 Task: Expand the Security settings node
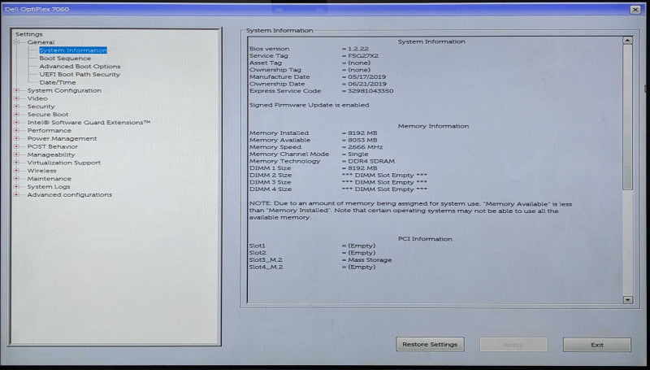pos(16,107)
